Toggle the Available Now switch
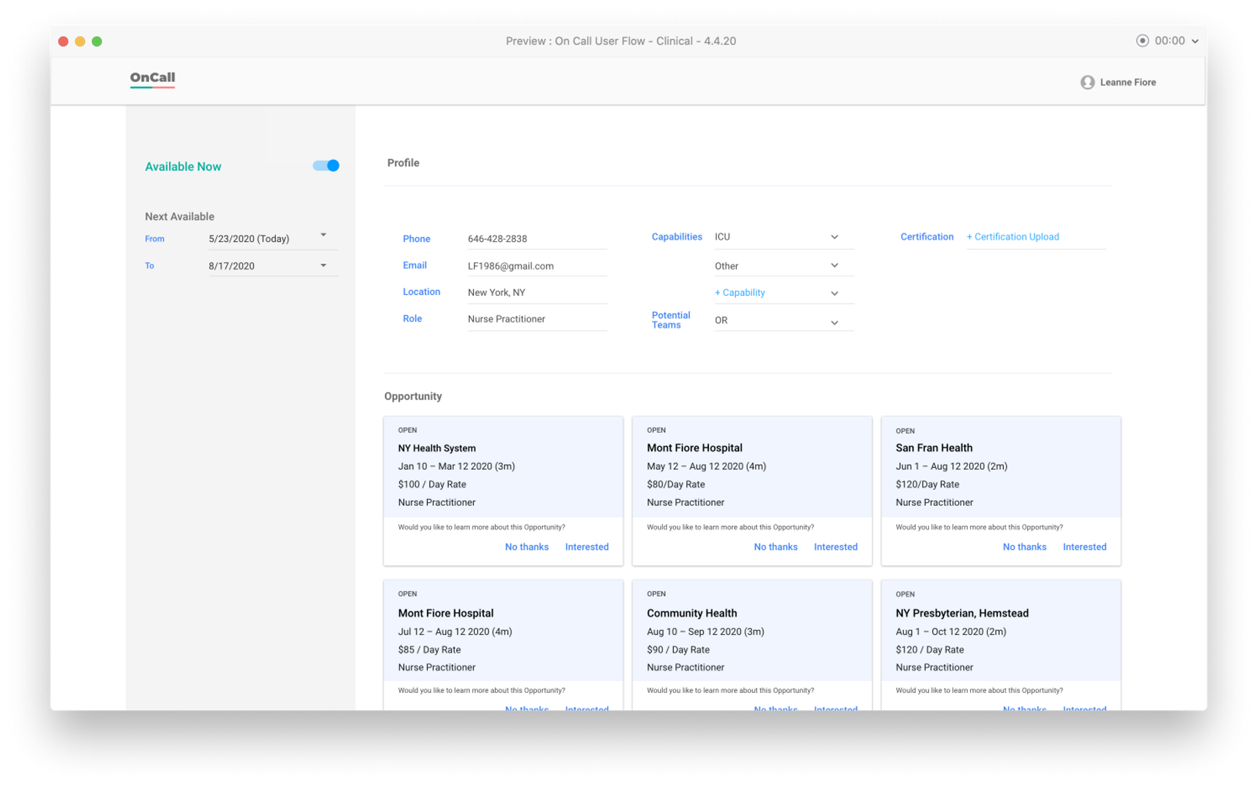The image size is (1257, 786). click(326, 166)
